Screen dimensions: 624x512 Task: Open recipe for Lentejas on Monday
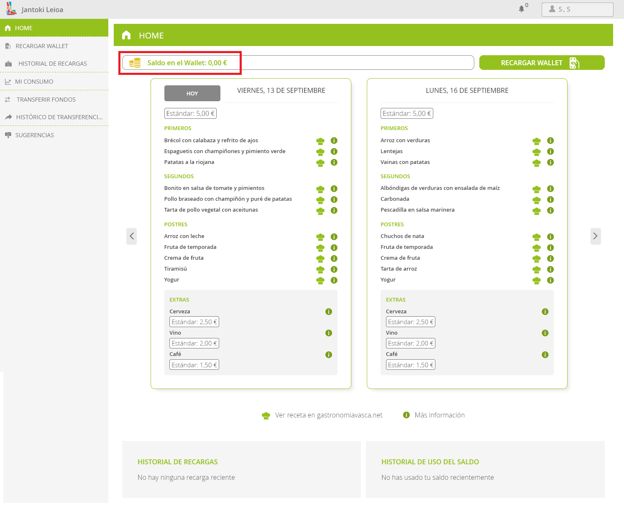[537, 152]
